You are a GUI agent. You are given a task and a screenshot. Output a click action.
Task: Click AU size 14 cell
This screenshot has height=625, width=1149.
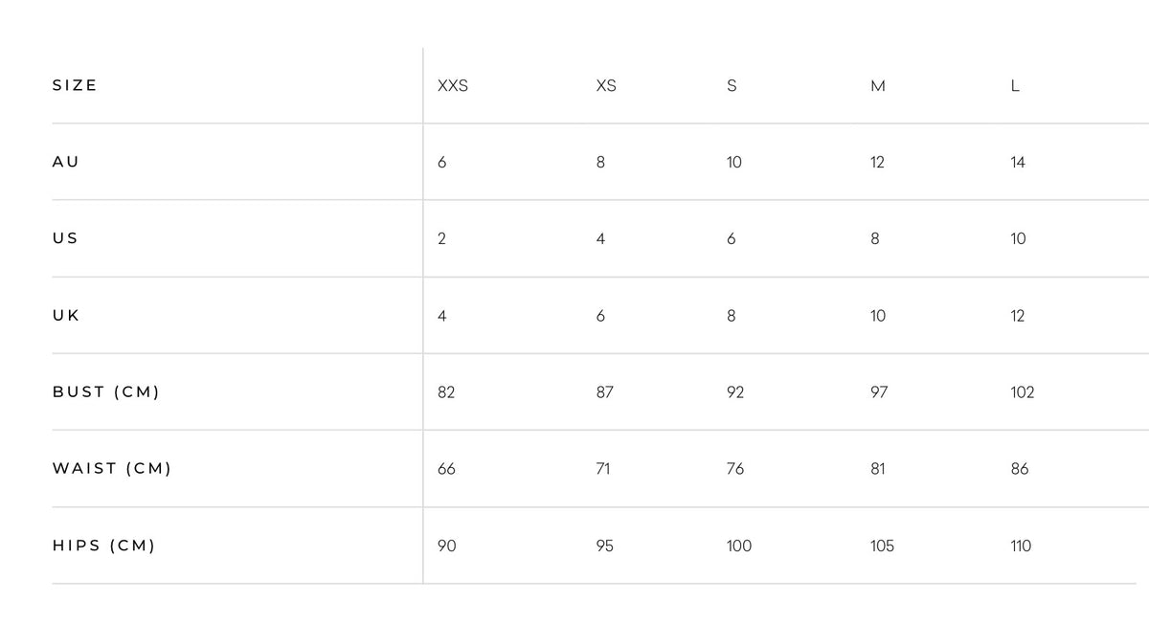point(1018,163)
